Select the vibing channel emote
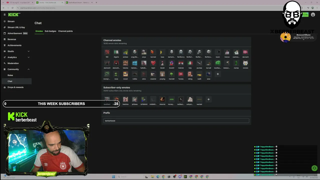The height and width of the screenshot is (180, 320). point(190,74)
